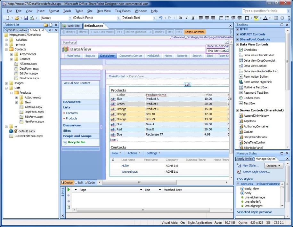The height and width of the screenshot is (227, 293).
Task: Apply numbered list formatting
Action: coord(221,18)
